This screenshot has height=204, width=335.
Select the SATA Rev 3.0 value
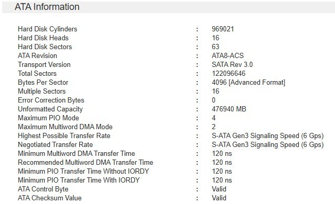coord(232,64)
